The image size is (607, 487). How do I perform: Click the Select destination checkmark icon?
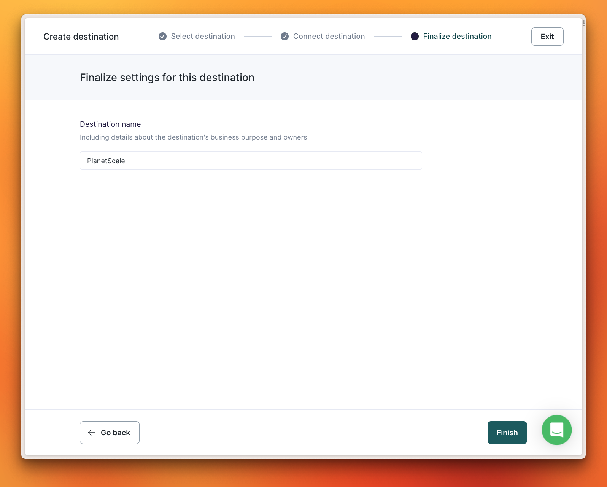pyautogui.click(x=162, y=37)
